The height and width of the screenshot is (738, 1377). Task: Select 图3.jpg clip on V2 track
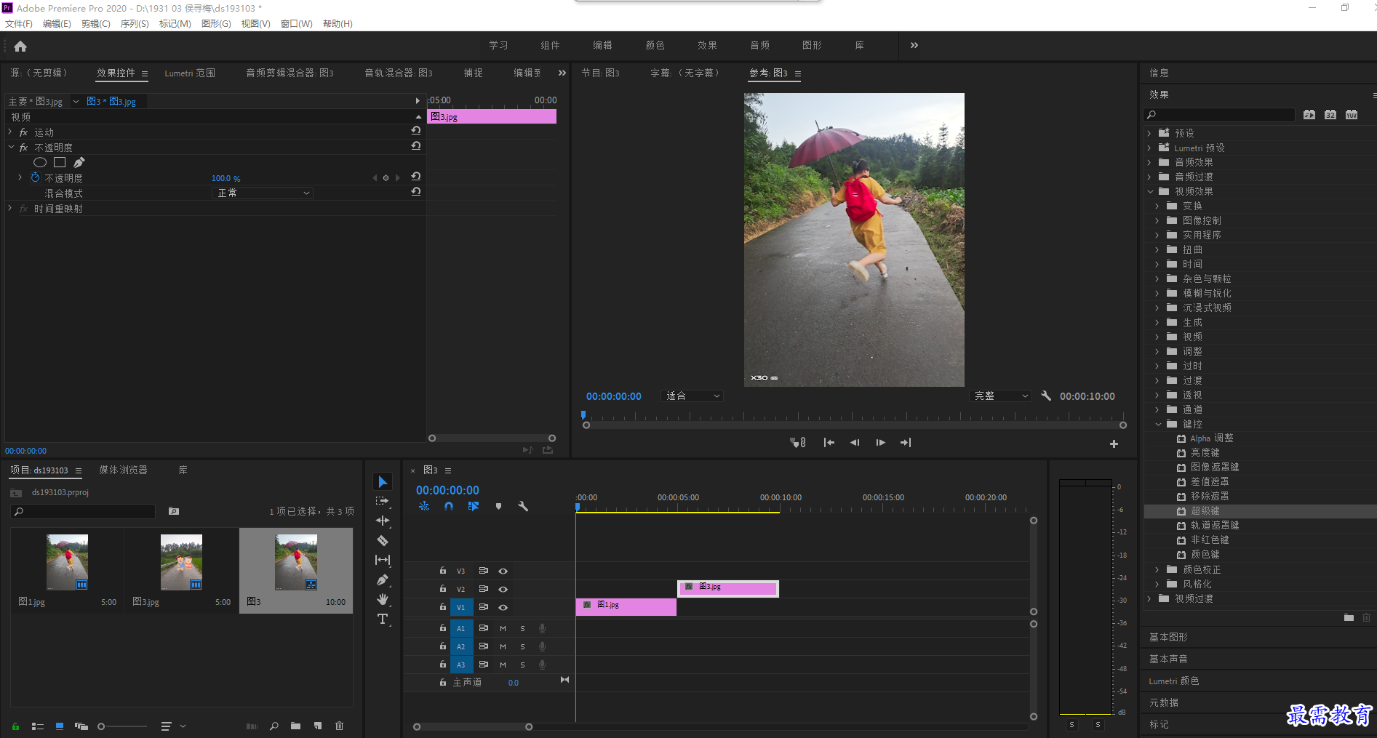[728, 588]
